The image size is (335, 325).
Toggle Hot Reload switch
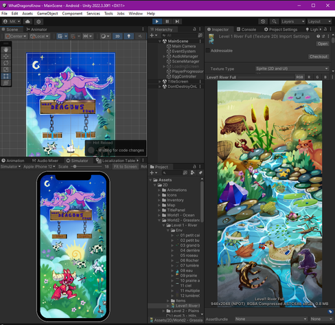[x=91, y=150]
